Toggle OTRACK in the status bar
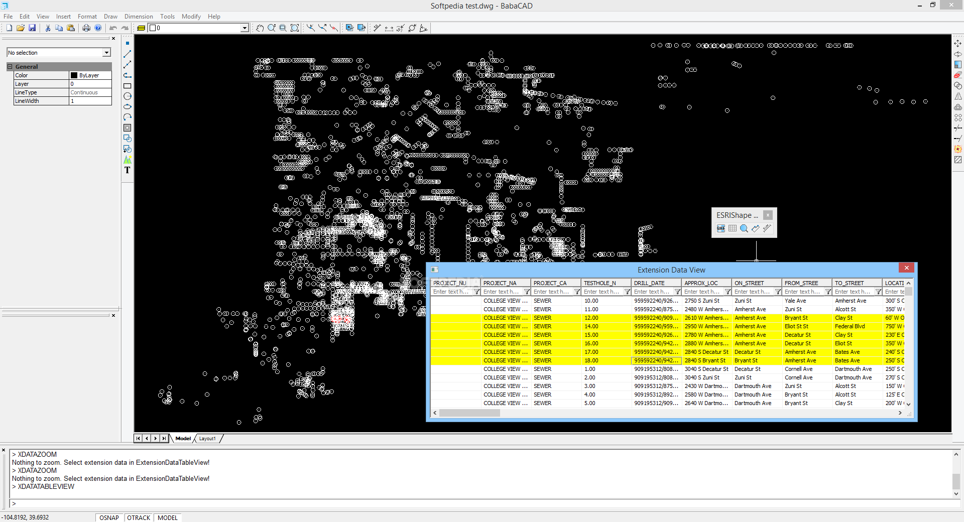Screen dimensions: 964x522 139,517
